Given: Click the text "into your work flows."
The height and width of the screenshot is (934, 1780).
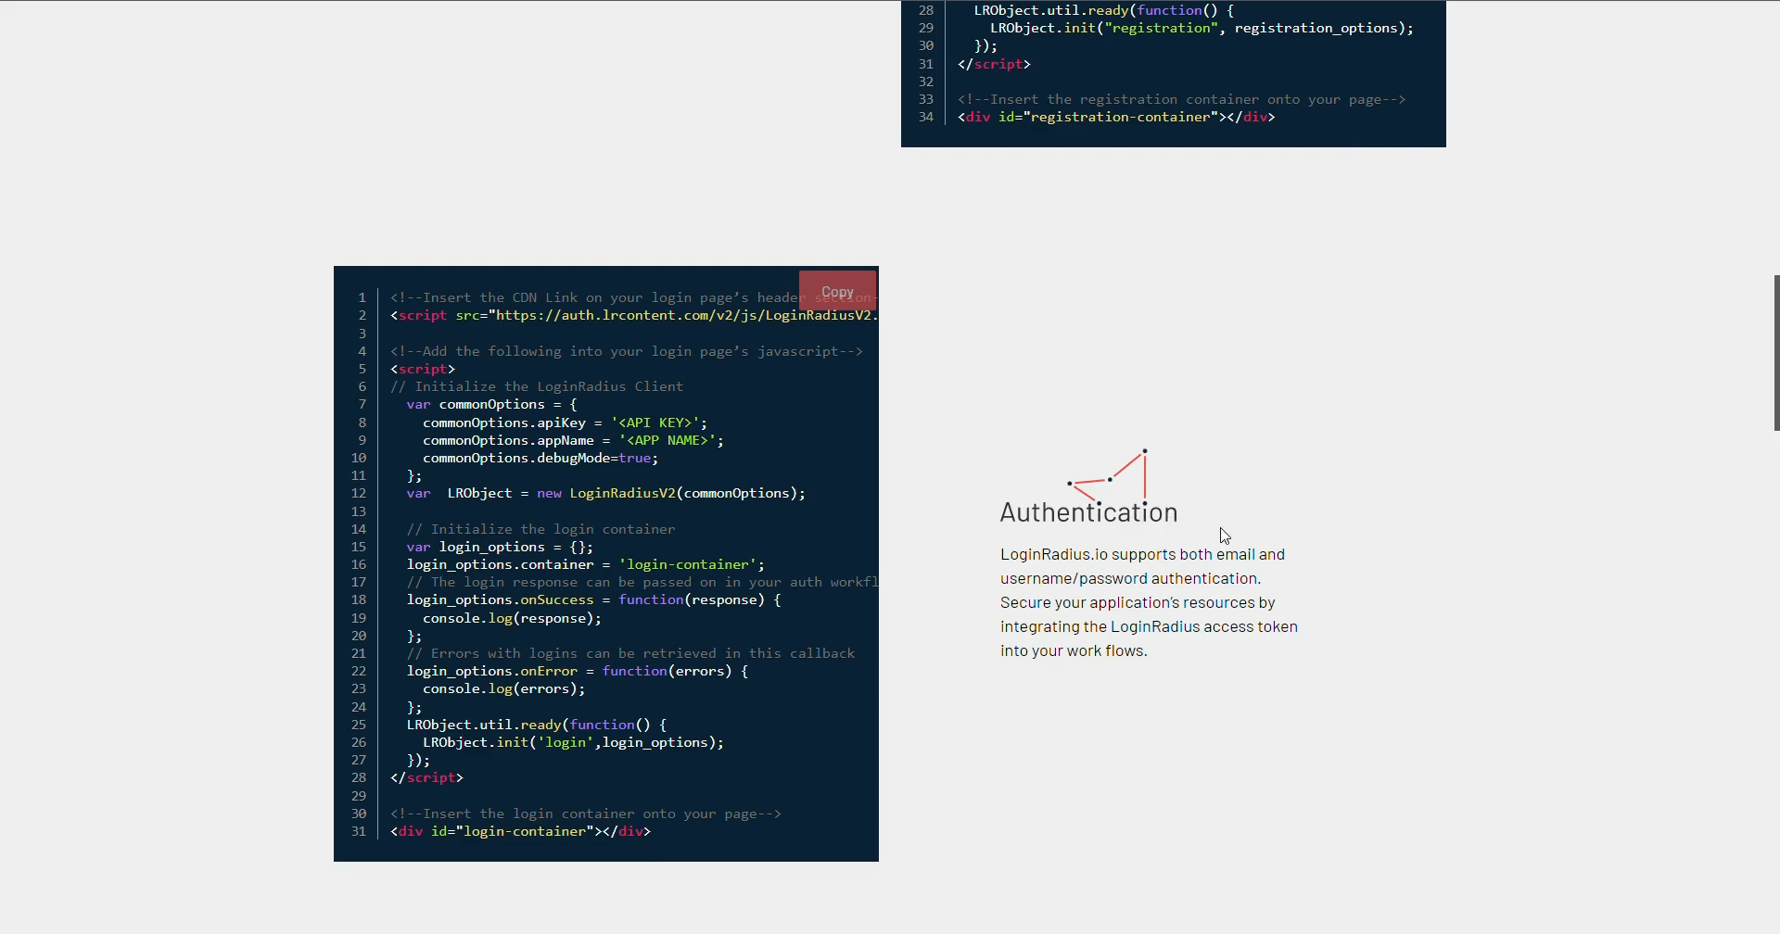Looking at the screenshot, I should click(x=1074, y=650).
